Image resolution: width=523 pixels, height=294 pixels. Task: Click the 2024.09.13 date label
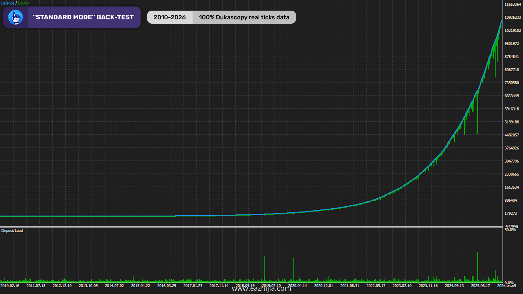coord(454,286)
